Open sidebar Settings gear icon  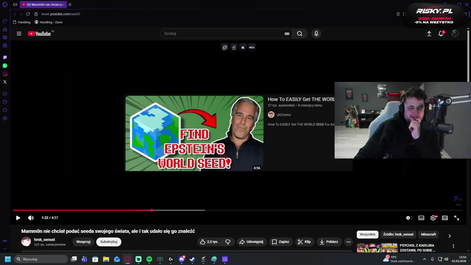pyautogui.click(x=5, y=118)
